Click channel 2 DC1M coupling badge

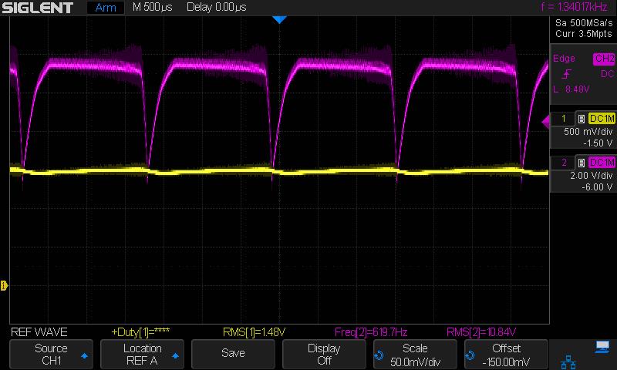(602, 163)
